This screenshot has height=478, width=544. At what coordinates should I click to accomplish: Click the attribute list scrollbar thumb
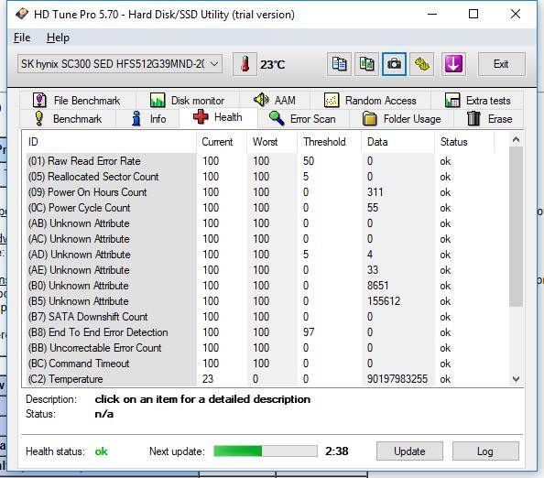coord(516,226)
